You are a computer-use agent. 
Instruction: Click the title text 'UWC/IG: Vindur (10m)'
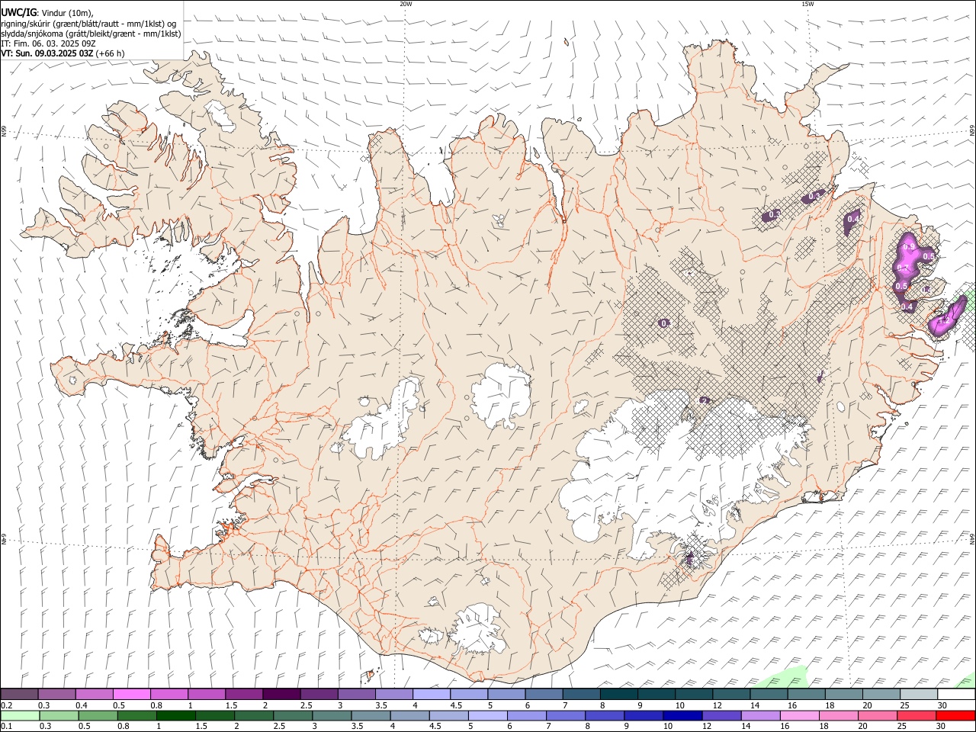coord(47,13)
